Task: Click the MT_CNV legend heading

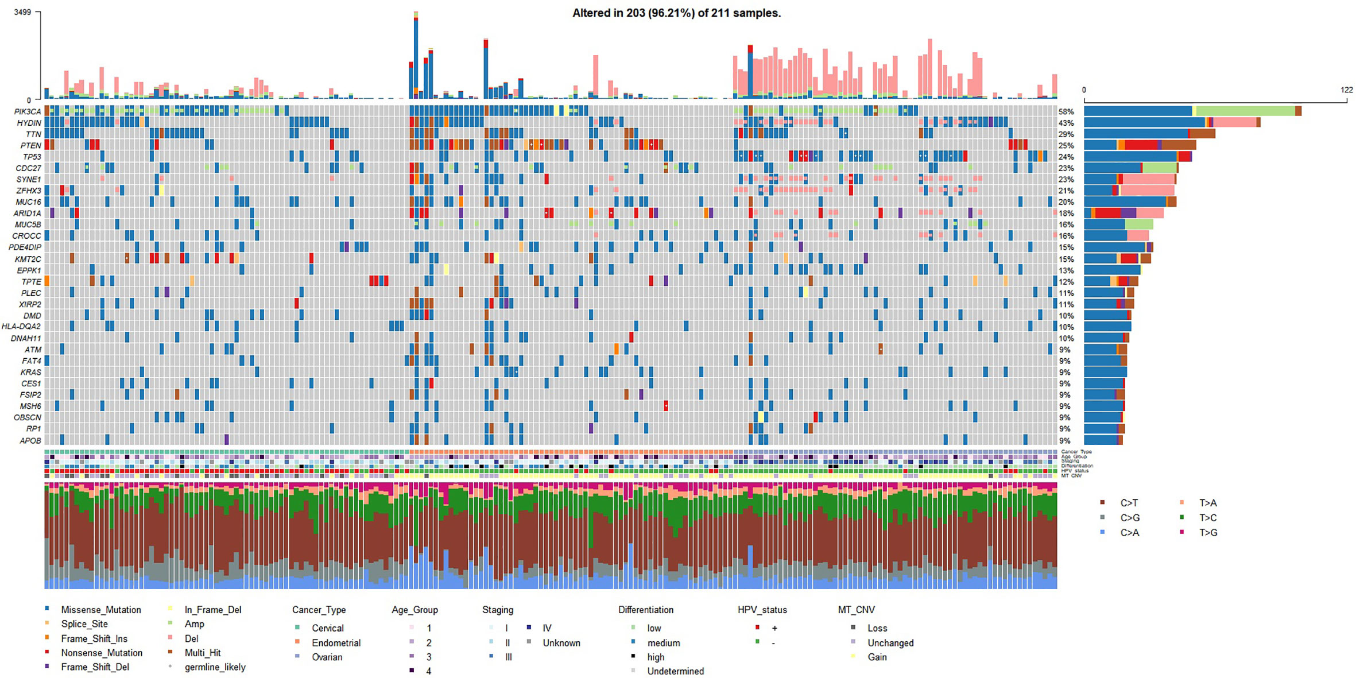Action: (x=857, y=610)
